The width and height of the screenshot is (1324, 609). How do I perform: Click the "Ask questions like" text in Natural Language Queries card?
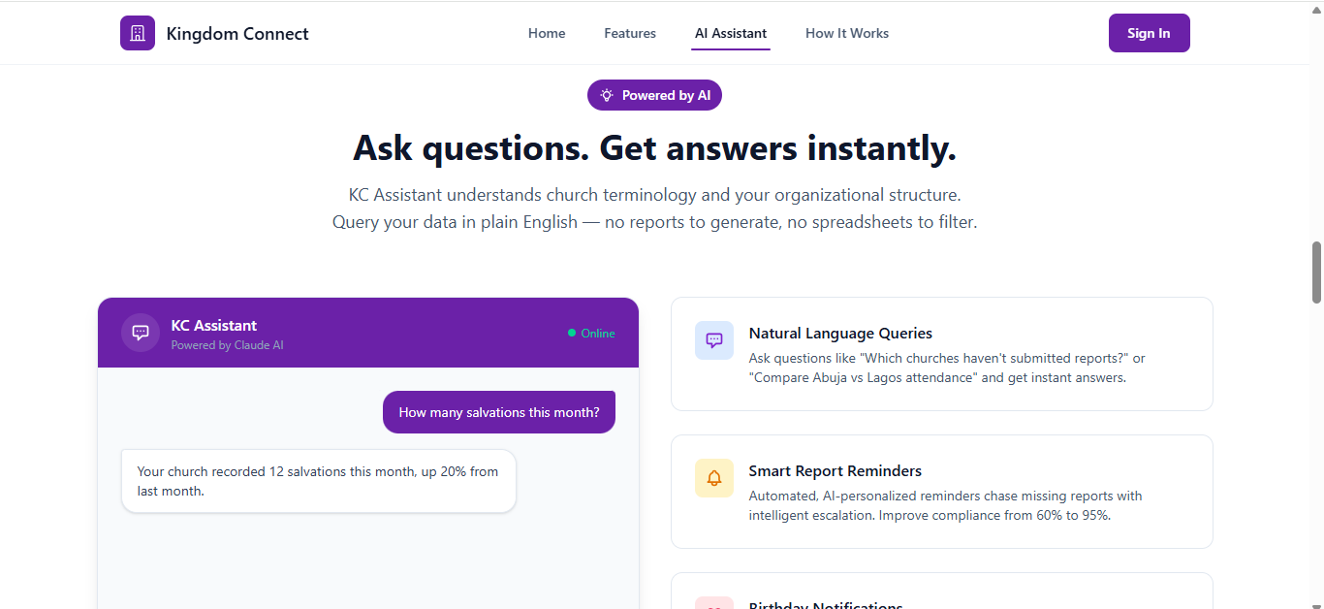pos(947,368)
